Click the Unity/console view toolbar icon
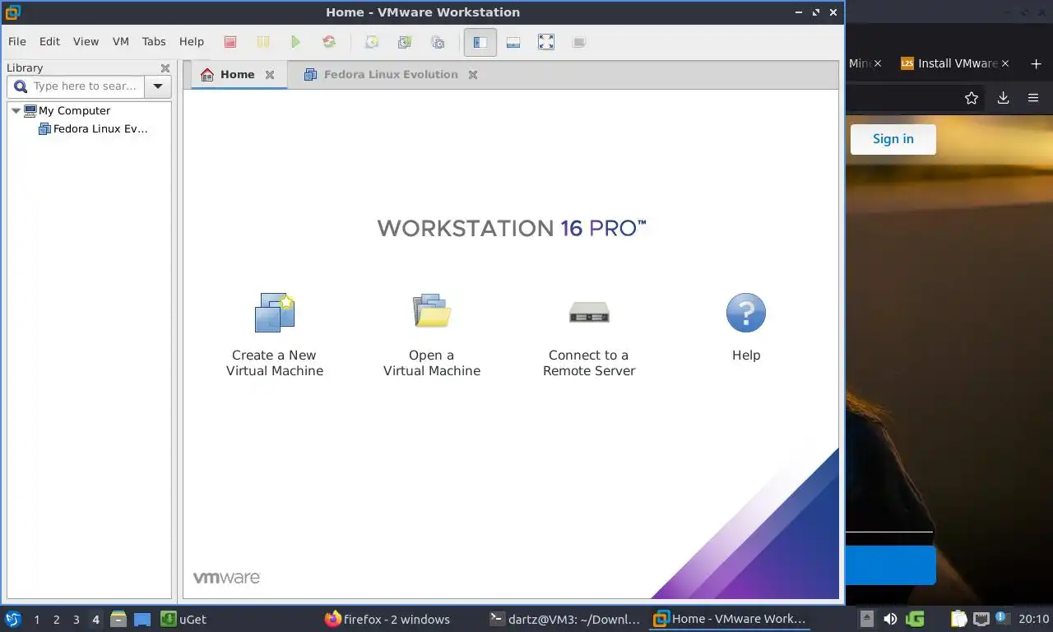1053x632 pixels. [579, 42]
